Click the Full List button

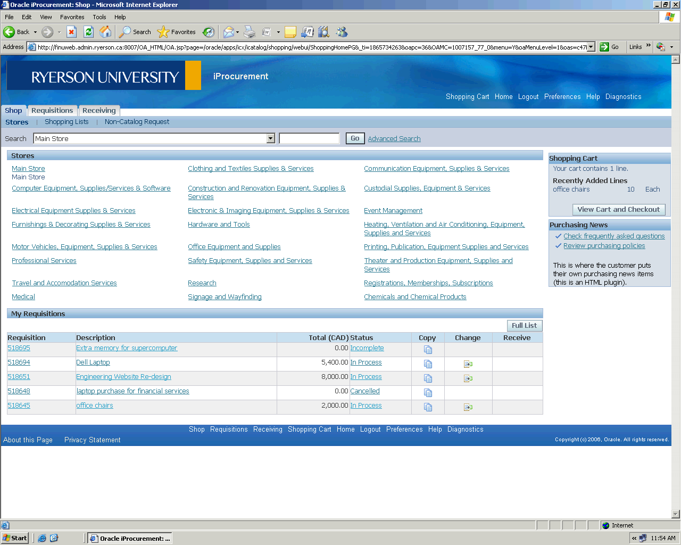524,326
